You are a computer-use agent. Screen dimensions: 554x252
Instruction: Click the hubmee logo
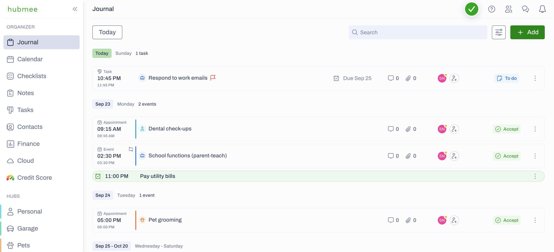[x=23, y=9]
